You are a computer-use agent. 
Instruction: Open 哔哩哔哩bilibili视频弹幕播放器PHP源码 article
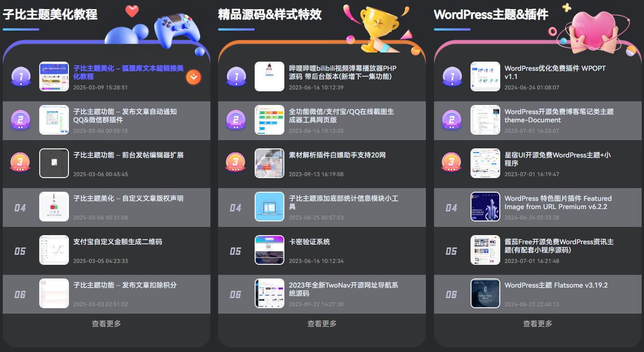pos(343,72)
